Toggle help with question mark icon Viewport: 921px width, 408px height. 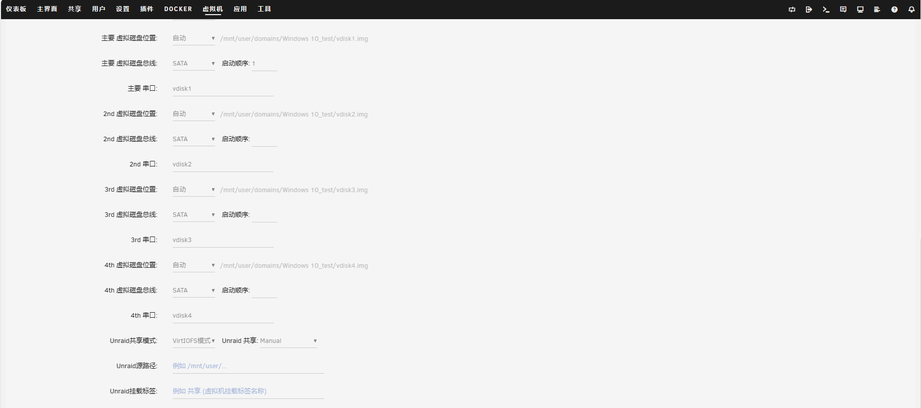(x=894, y=9)
